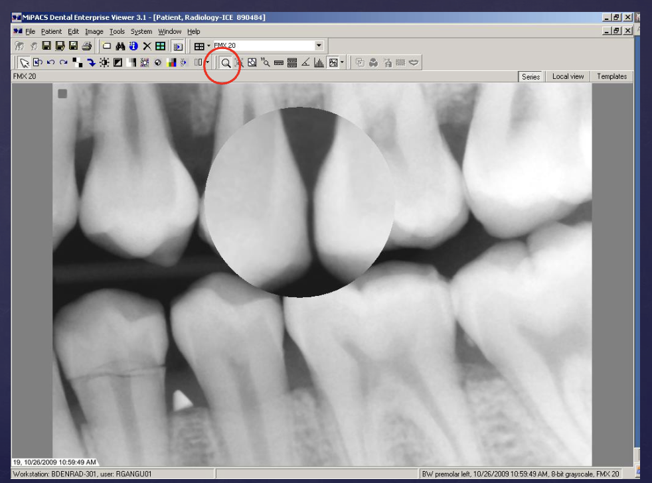
Task: Open the Tools menu
Action: pyautogui.click(x=117, y=32)
